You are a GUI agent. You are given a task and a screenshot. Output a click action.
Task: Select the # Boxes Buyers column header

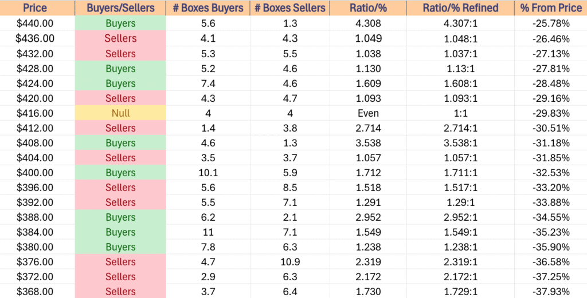click(208, 8)
